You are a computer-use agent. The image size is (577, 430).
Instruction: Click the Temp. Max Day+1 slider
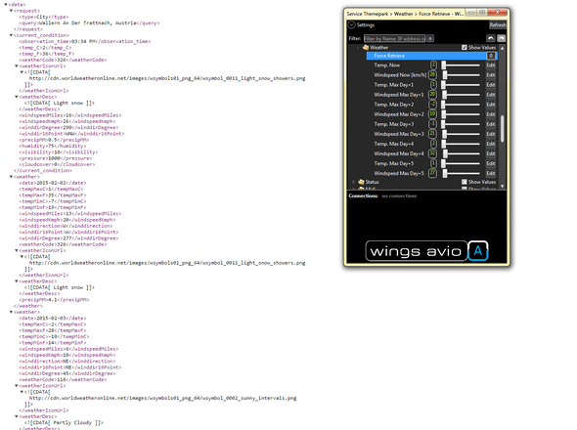pyautogui.click(x=461, y=85)
